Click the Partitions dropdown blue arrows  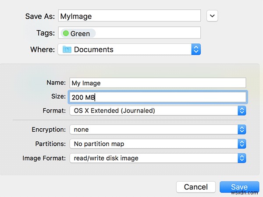point(242,144)
